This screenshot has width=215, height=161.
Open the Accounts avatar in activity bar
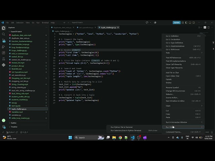pos(4,120)
